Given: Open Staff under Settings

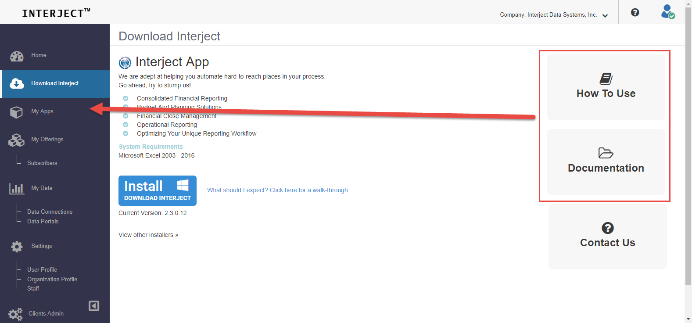Looking at the screenshot, I should (x=33, y=289).
